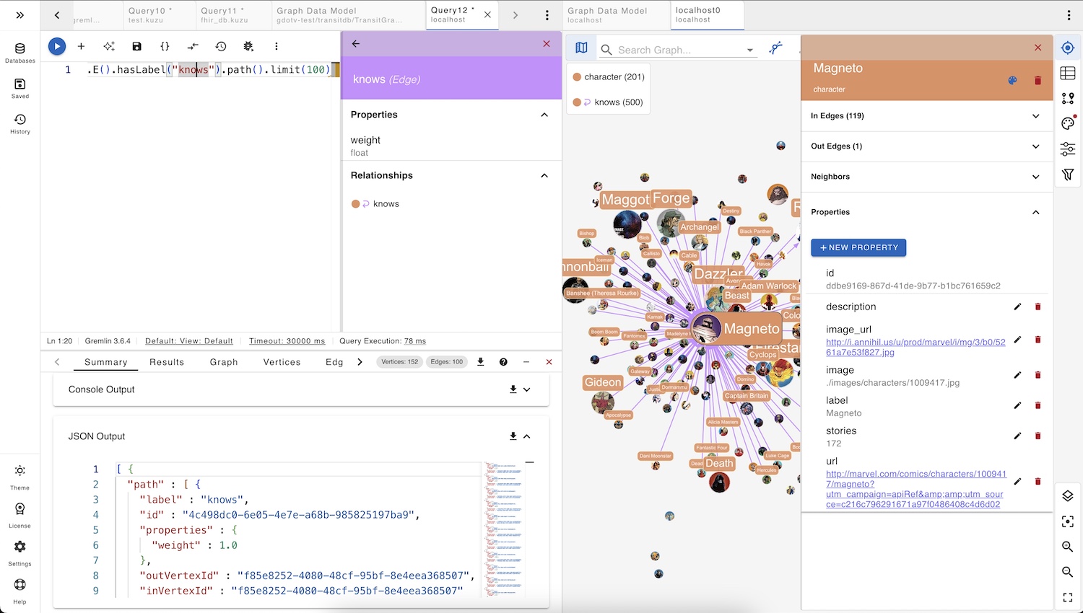
Task: Open the color palette panel with notification badge
Action: point(1067,123)
